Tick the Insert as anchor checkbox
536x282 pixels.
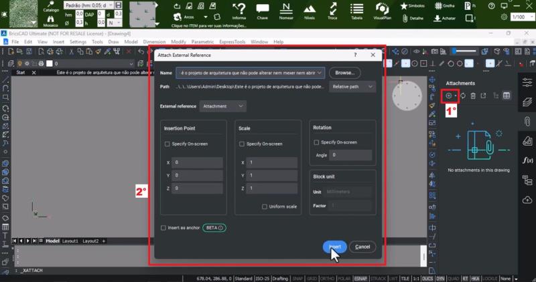point(163,228)
